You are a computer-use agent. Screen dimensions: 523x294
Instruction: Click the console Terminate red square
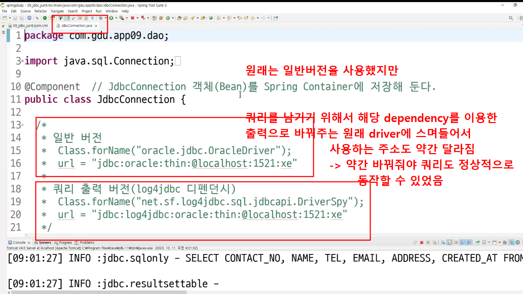[x=421, y=243]
